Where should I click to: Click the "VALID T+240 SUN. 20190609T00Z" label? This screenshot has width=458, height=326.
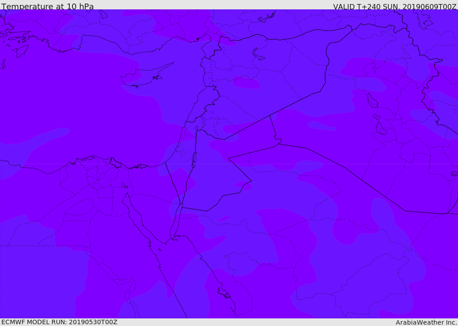(x=394, y=7)
